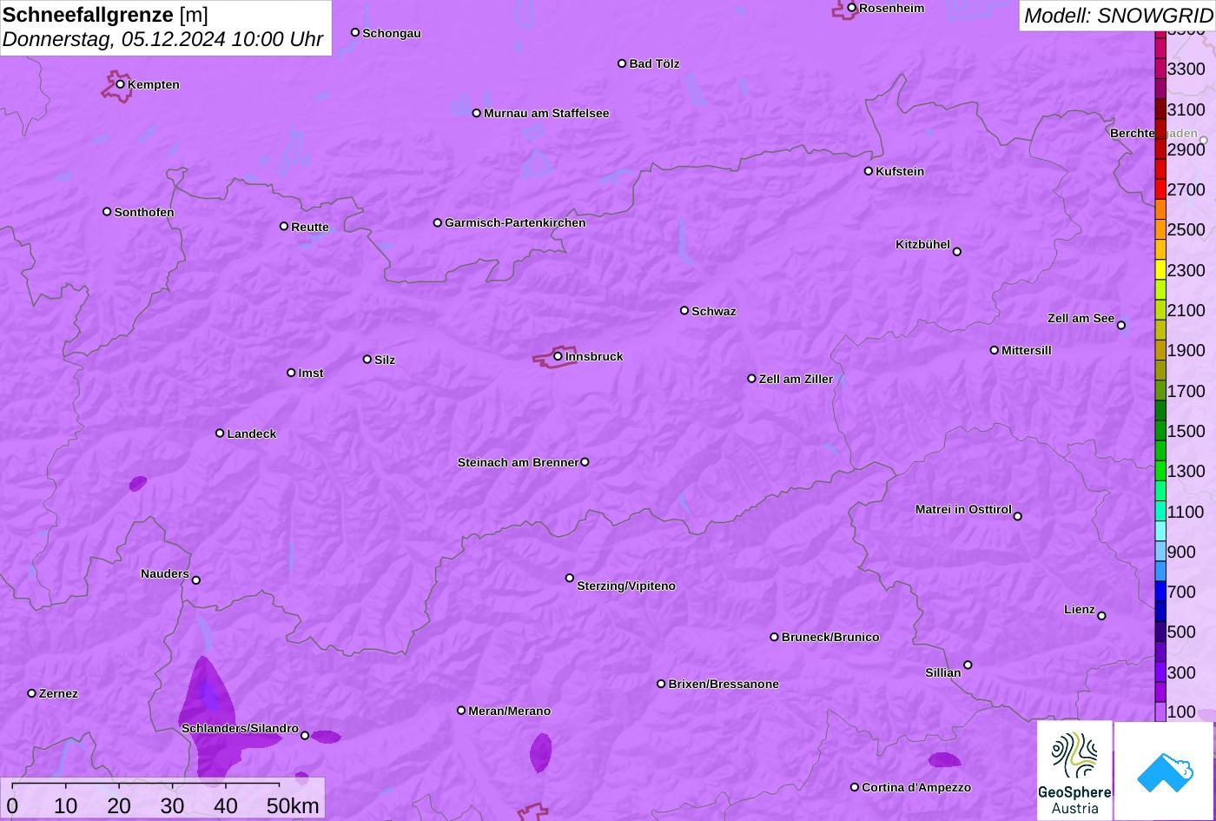This screenshot has width=1216, height=821.
Task: Click the blue cloud logo icon
Action: point(1164,771)
